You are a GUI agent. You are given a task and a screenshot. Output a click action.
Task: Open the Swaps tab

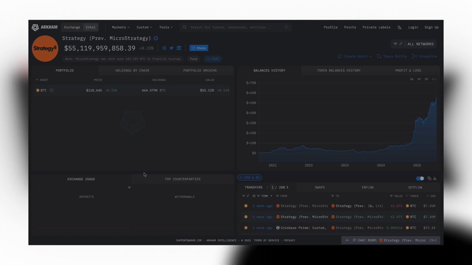[x=320, y=187]
